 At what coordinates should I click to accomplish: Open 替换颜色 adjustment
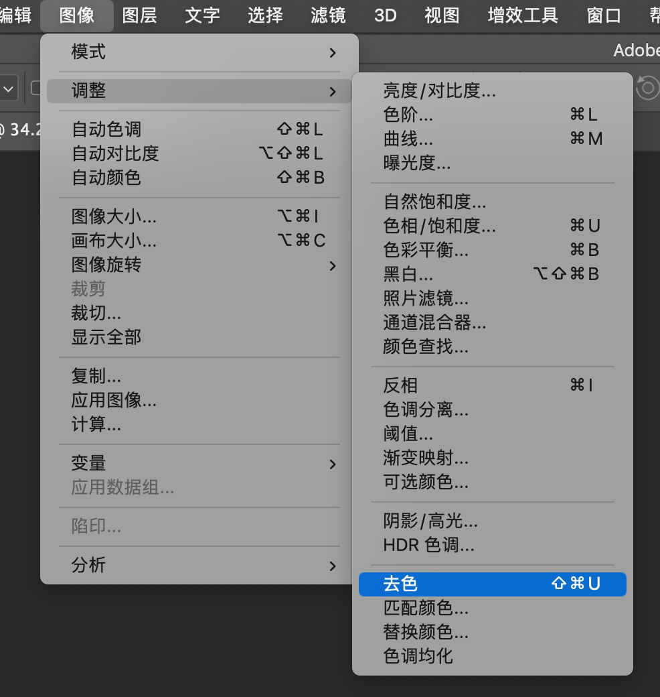(x=493, y=631)
